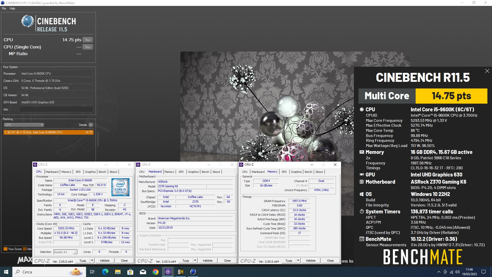Click the Processor field Intel Core i5-9600K CPU
This screenshot has width=492, height=277.
(56, 74)
